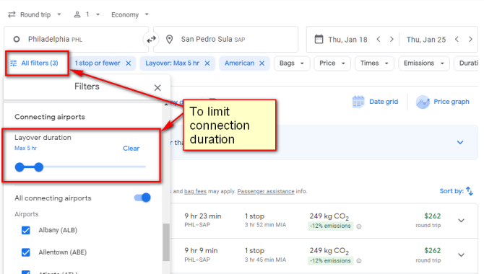Open the Date grid view
The image size is (484, 274).
(x=375, y=102)
